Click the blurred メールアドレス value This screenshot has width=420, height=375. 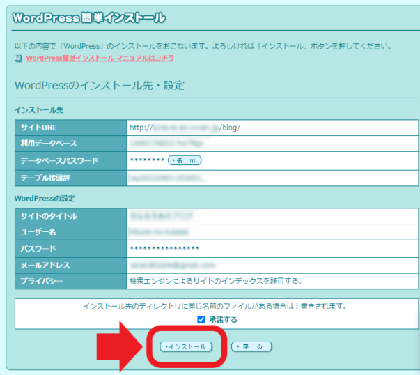coord(173,266)
